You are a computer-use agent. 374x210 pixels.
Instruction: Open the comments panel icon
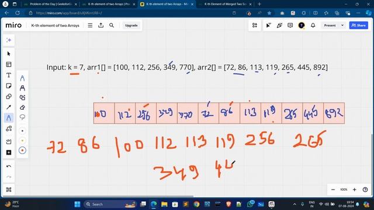click(290, 25)
